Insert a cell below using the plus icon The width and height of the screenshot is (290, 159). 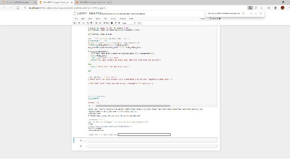click(79, 23)
